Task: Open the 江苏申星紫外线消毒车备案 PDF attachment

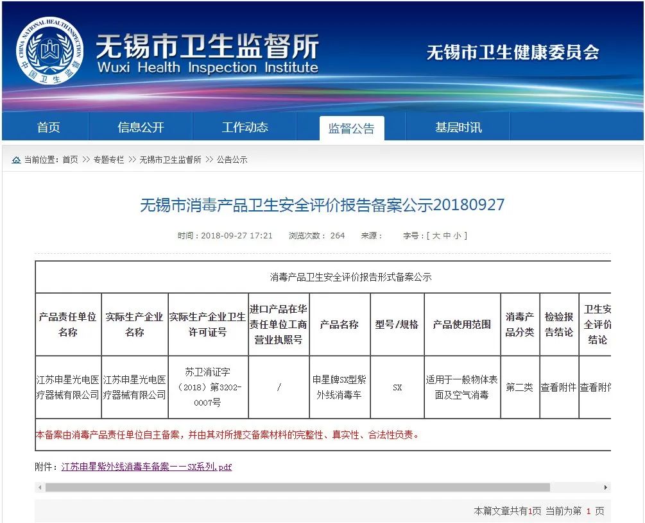Action: click(x=146, y=467)
